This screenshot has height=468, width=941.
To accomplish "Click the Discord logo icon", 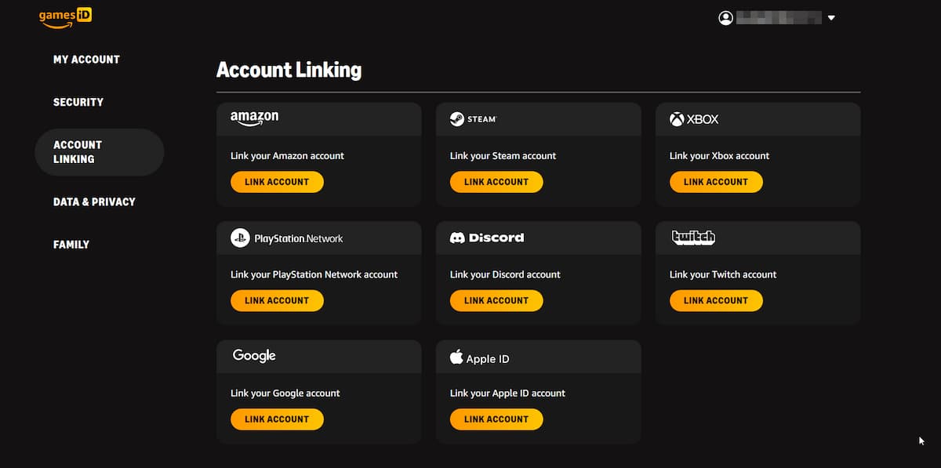I will 457,238.
